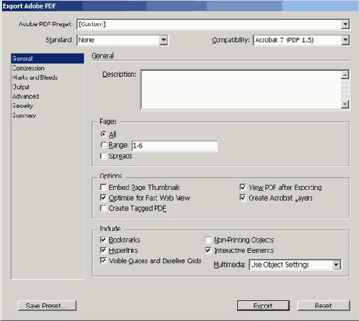Uncheck the Bookmarks checkbox

pyautogui.click(x=103, y=240)
